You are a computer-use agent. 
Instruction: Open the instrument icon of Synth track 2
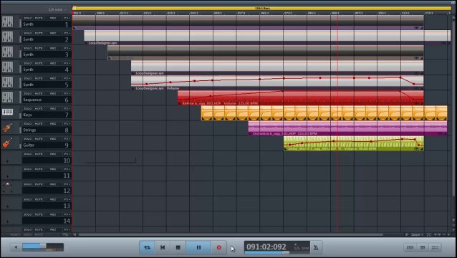7,37
